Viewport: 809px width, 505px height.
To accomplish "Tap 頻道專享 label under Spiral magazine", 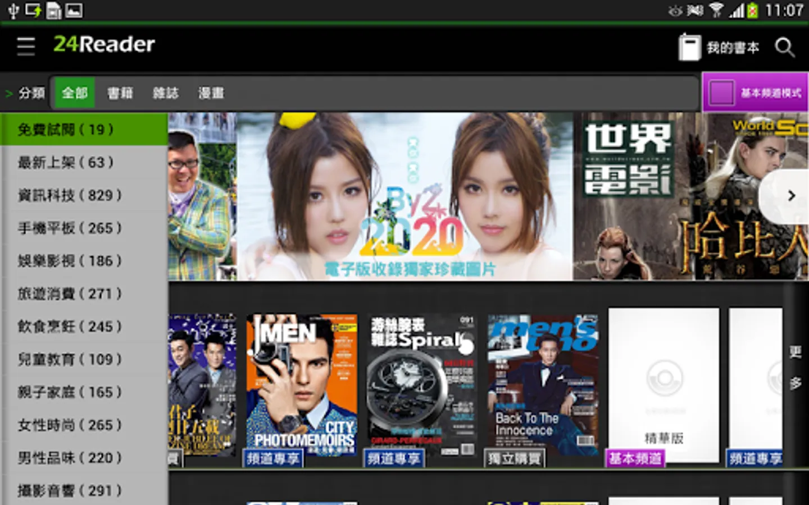I will click(394, 458).
